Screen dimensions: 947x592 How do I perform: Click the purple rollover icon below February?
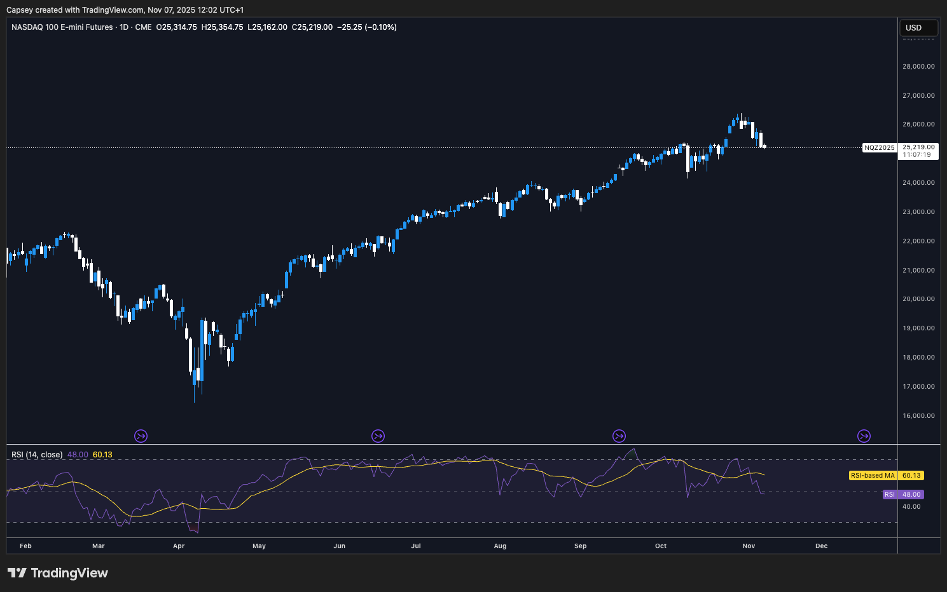(x=141, y=436)
